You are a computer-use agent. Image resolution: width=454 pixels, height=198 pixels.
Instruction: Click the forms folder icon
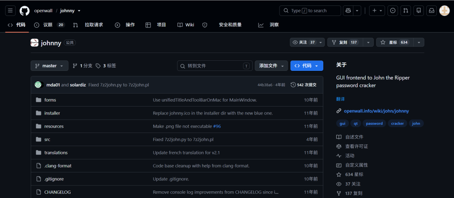[39, 100]
